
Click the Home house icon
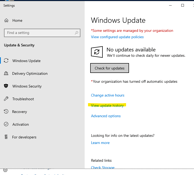click(6, 20)
